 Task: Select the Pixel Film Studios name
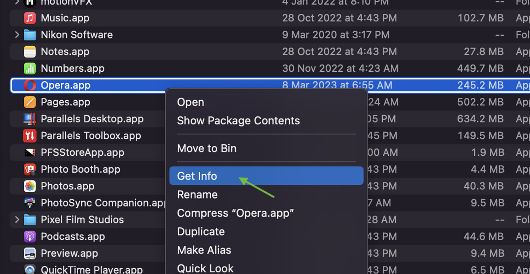[x=82, y=220]
